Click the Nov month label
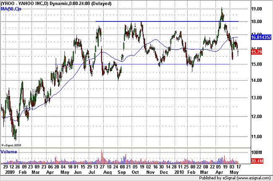This screenshot has width=273, height=181. click(150, 172)
